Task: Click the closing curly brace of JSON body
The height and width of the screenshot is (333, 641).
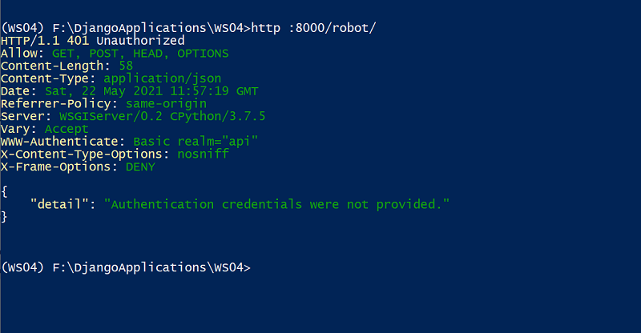Action: (4, 217)
